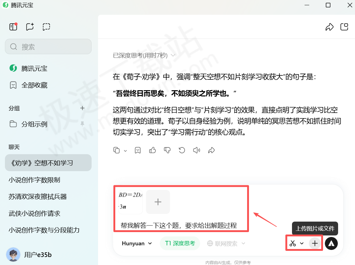Open the share conversation icon at top right

tap(329, 27)
